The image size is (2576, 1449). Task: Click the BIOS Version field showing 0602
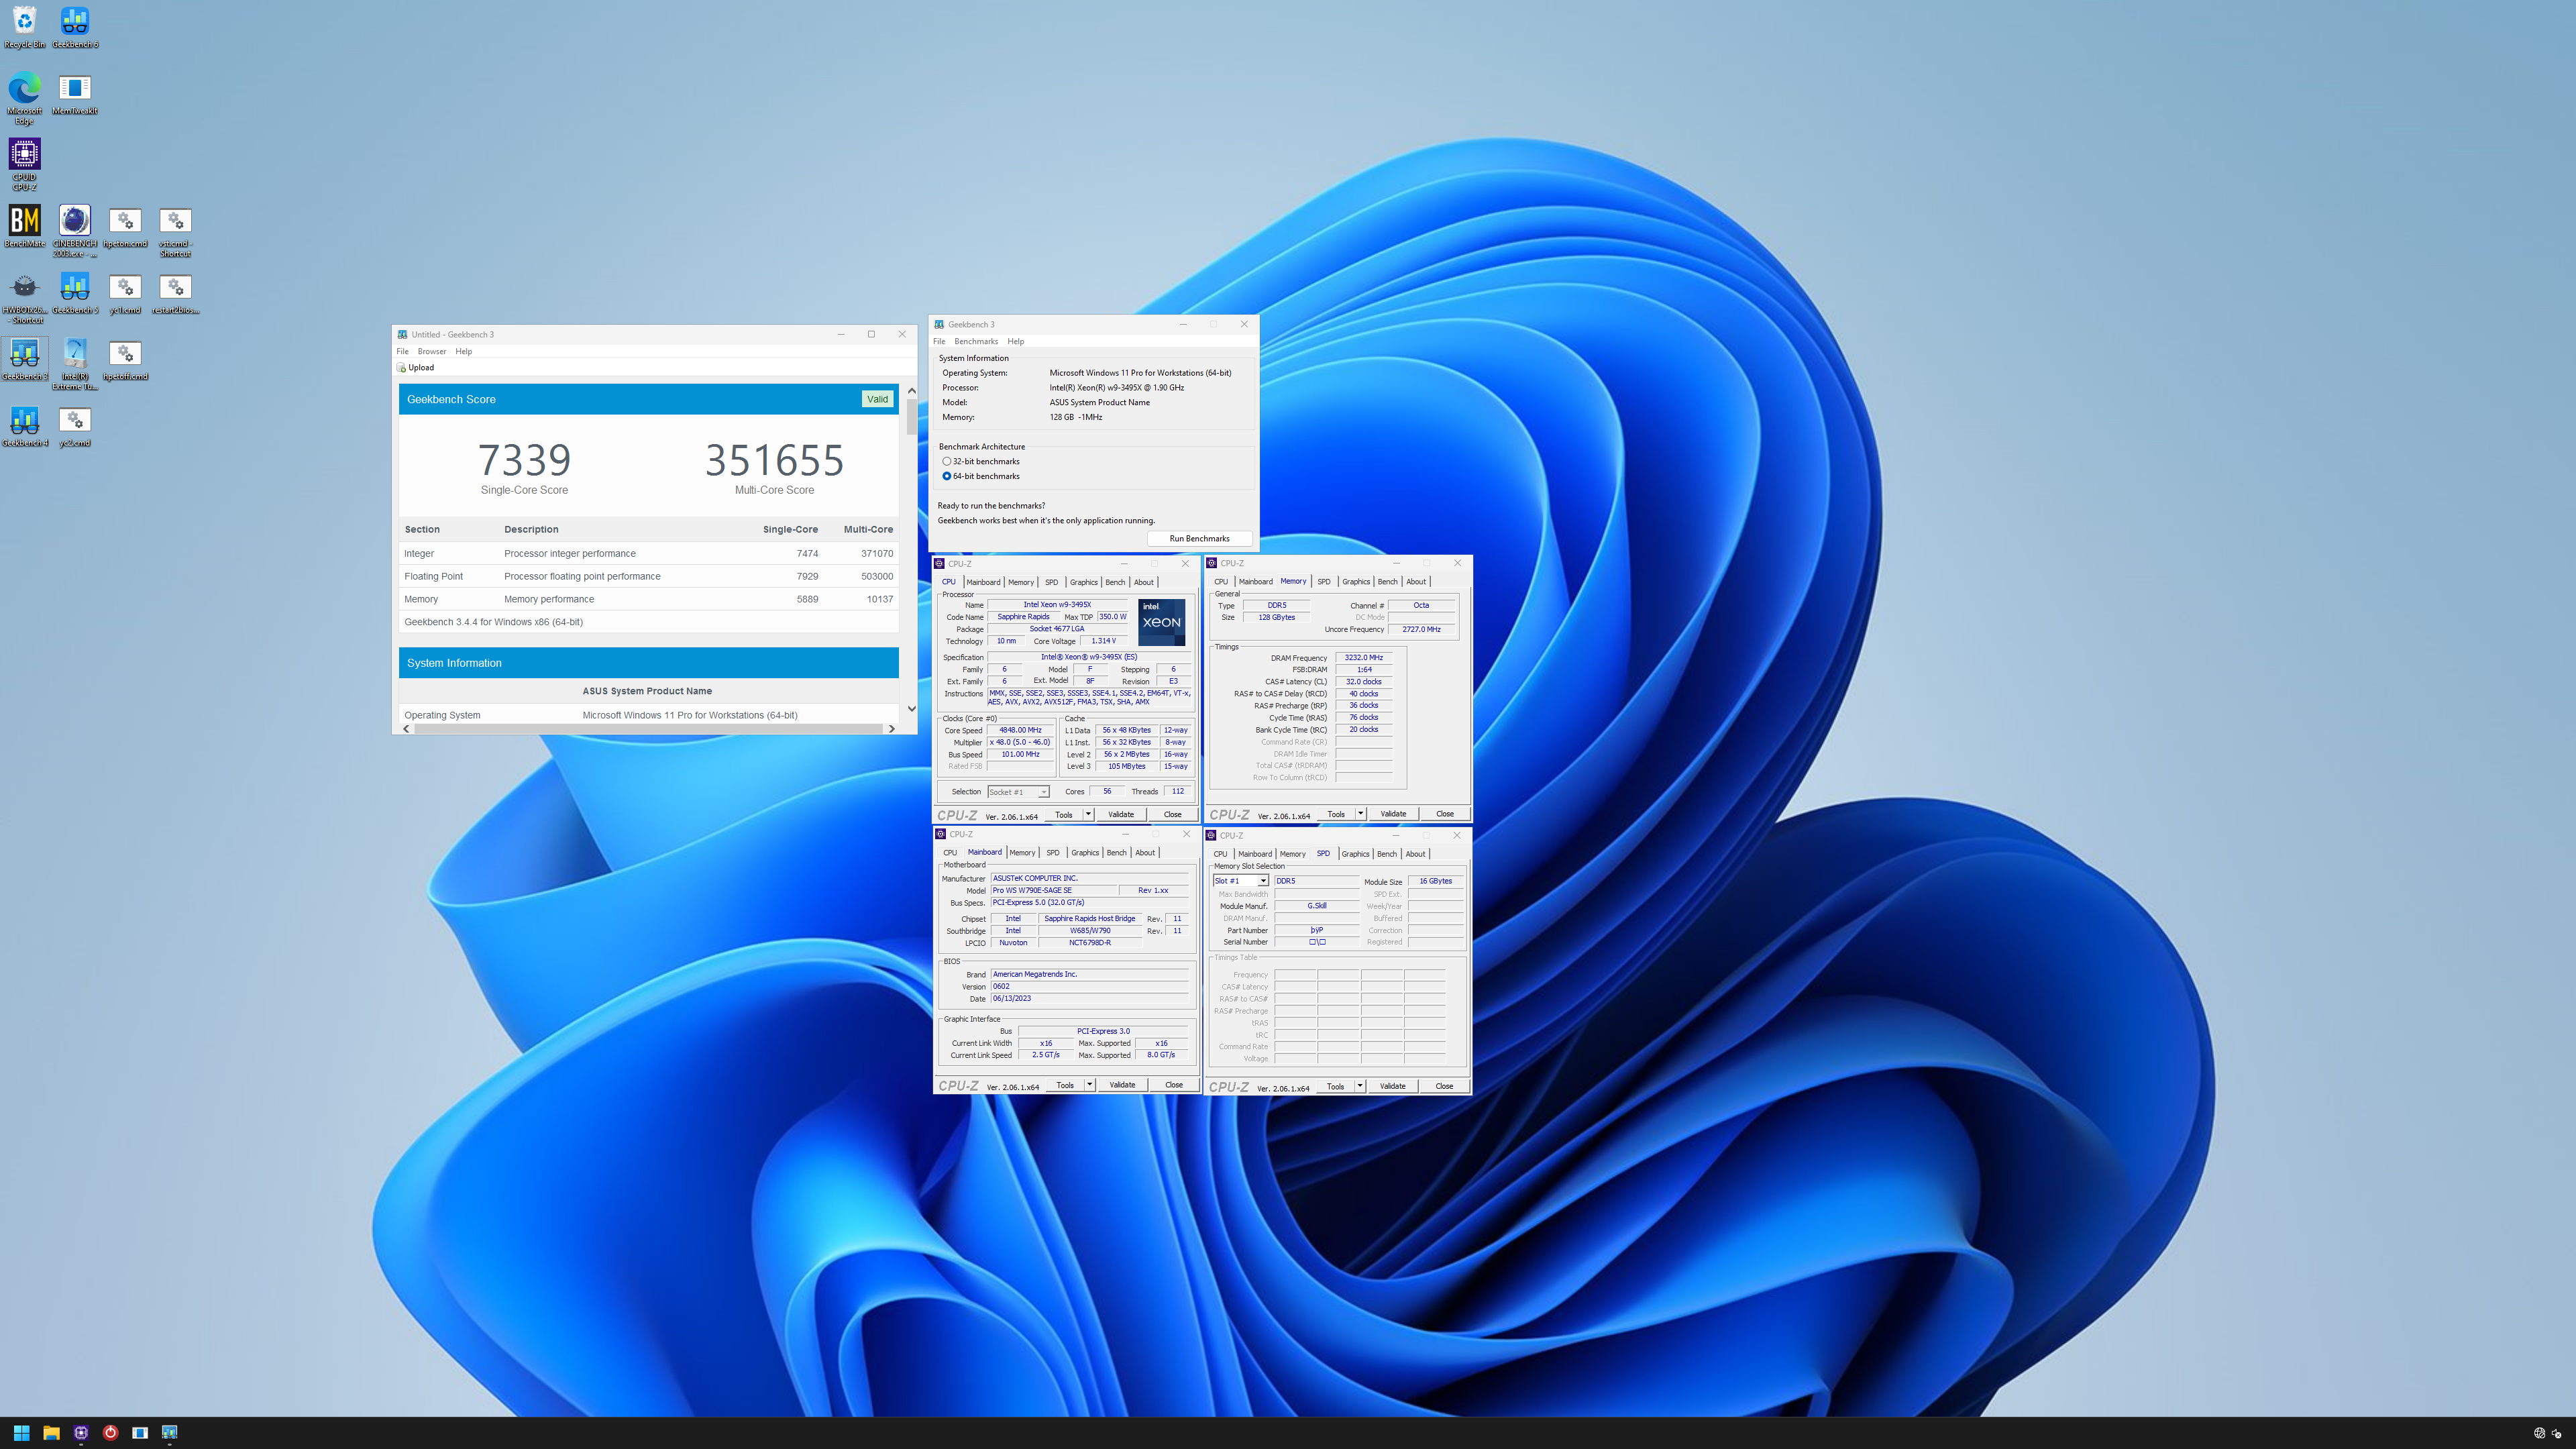pos(1089,986)
